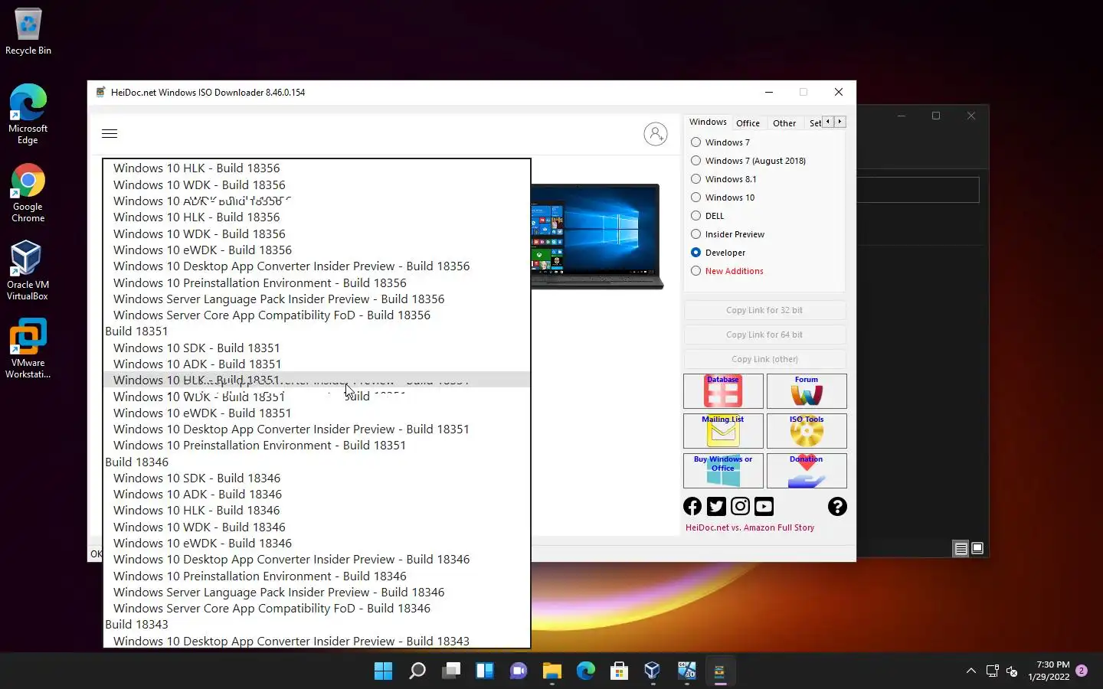
Task: Click the question mark help icon
Action: click(x=837, y=506)
